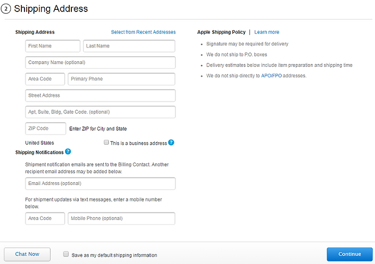This screenshot has width=375, height=264.
Task: Select the Enter ZIP for City and State text
Action: coord(98,129)
